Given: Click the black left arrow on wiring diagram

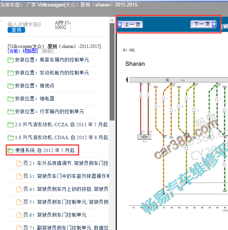Looking at the screenshot, I should tap(127, 80).
